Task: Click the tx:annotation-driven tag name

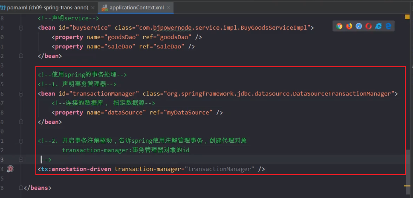Action: click(x=76, y=169)
